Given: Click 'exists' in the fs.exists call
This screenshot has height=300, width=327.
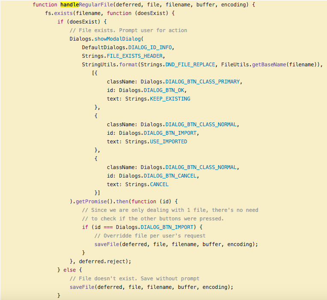Looking at the screenshot, I should point(63,13).
